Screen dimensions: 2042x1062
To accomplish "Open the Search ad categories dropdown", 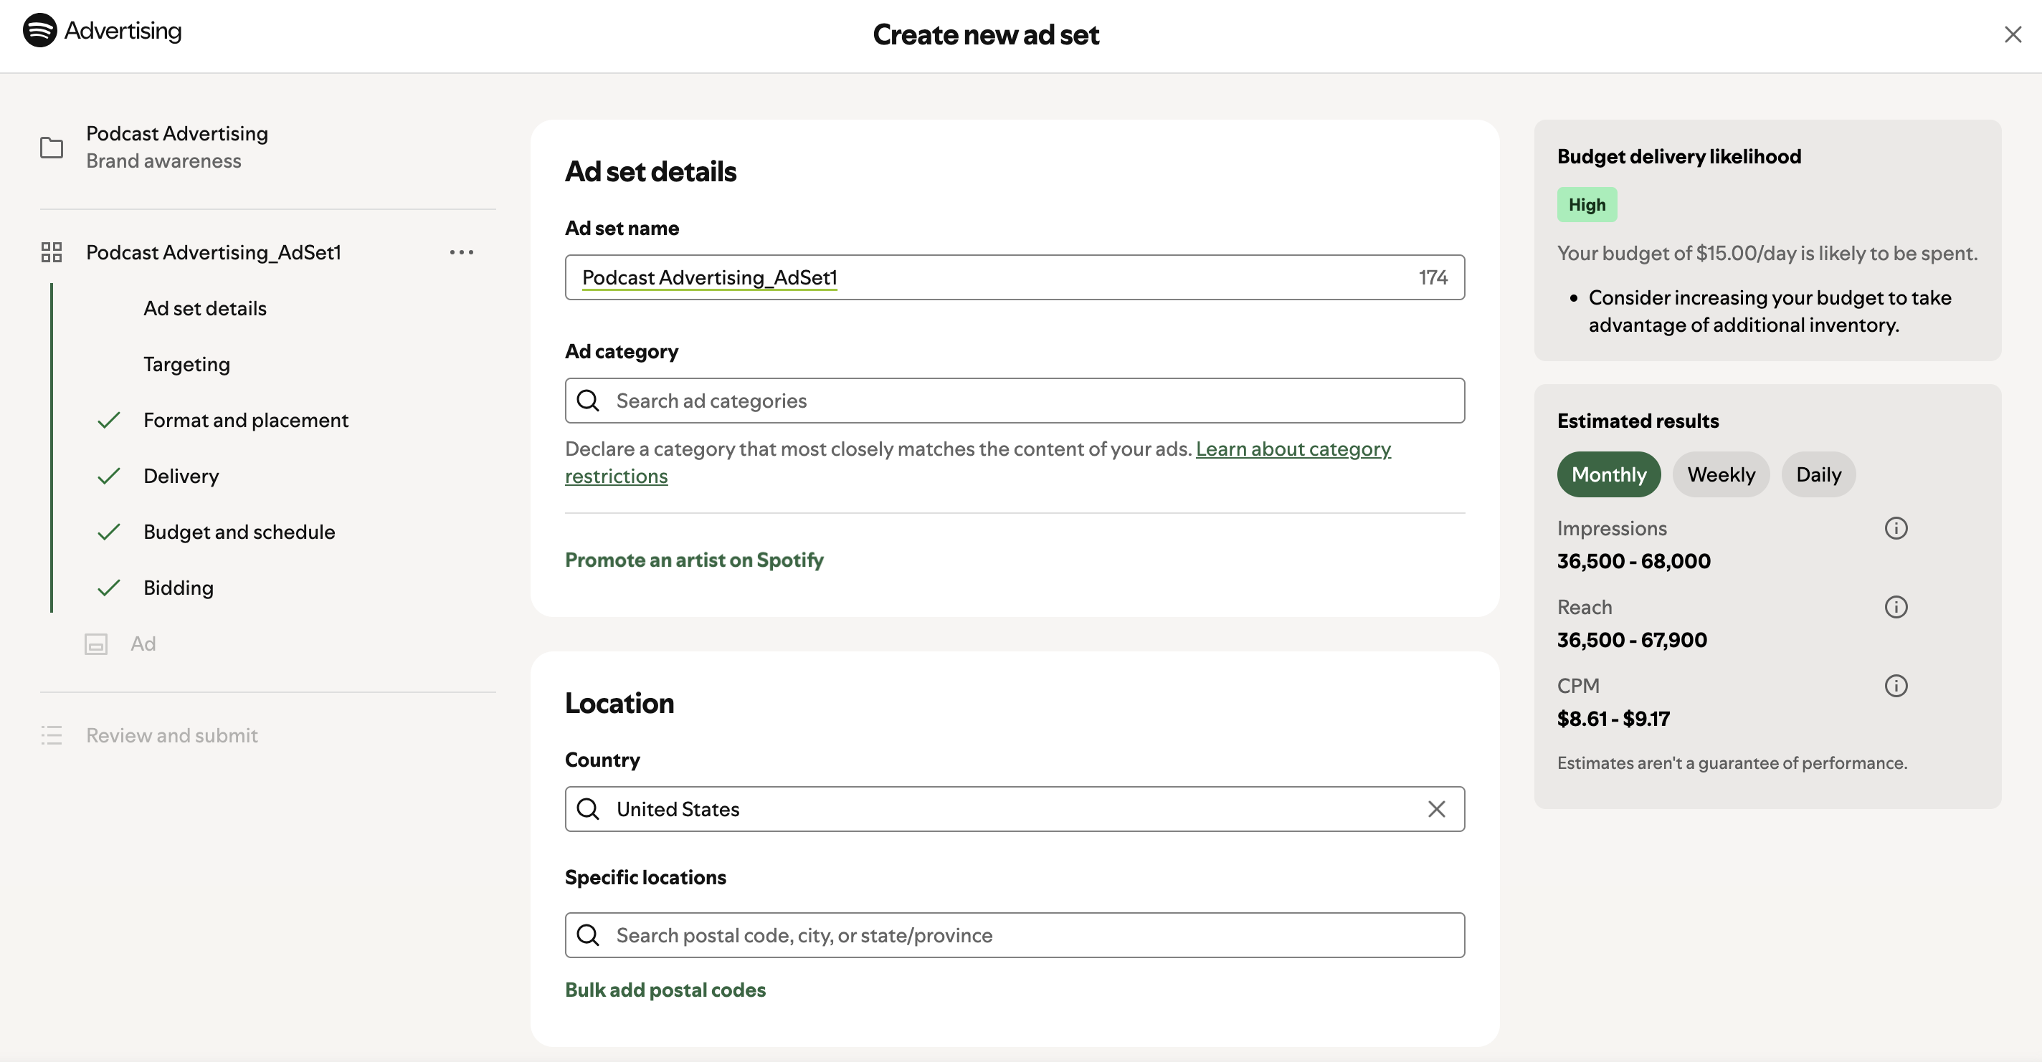I will coord(1015,401).
